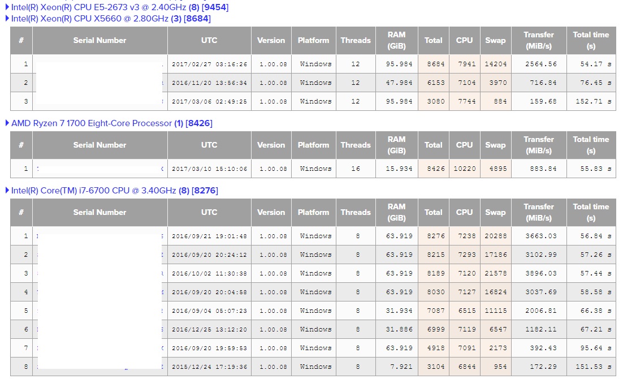The width and height of the screenshot is (623, 379).
Task: Click the # column header in the i7-6700 table
Action: click(21, 212)
